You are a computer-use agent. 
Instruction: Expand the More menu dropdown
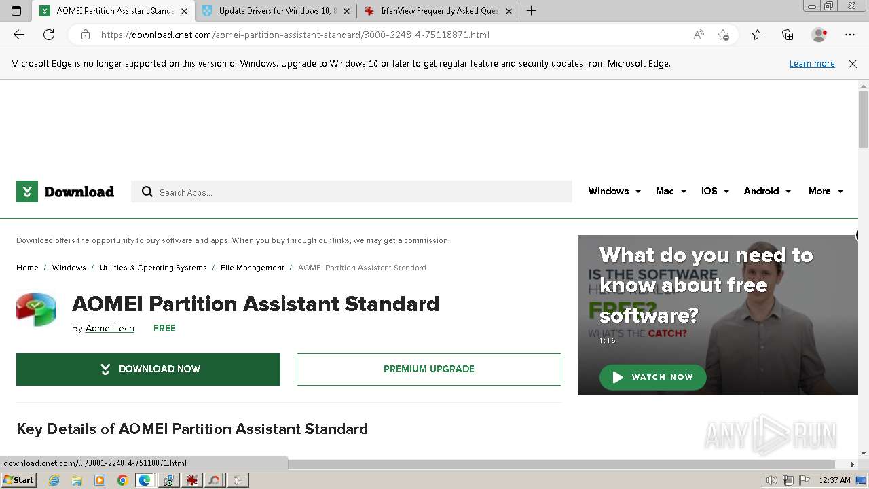click(826, 192)
